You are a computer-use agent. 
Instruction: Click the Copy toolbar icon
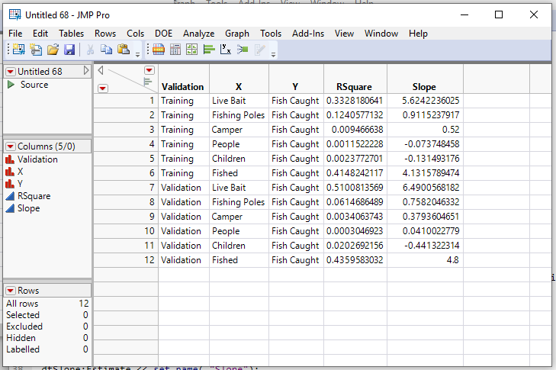pyautogui.click(x=106, y=50)
